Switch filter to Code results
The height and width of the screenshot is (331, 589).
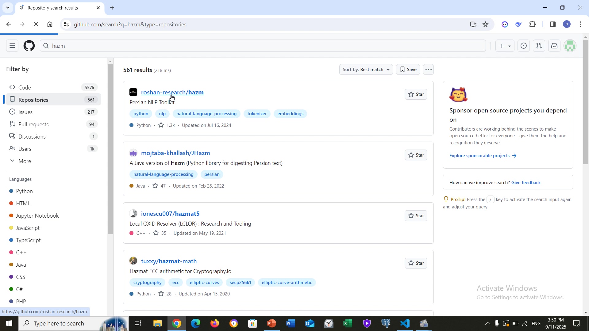25,88
